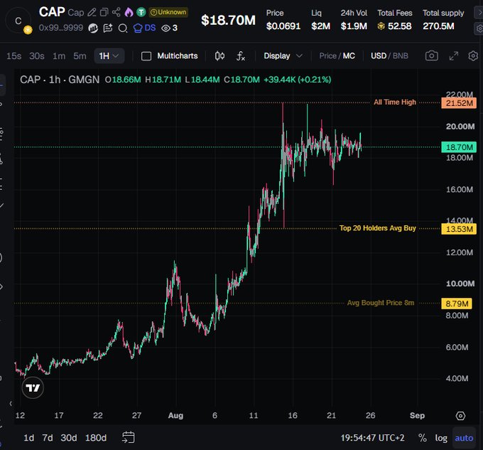Viewport: 483px width, 450px height.
Task: Copy the 0x99...9999 contract address
Action: pyautogui.click(x=60, y=28)
